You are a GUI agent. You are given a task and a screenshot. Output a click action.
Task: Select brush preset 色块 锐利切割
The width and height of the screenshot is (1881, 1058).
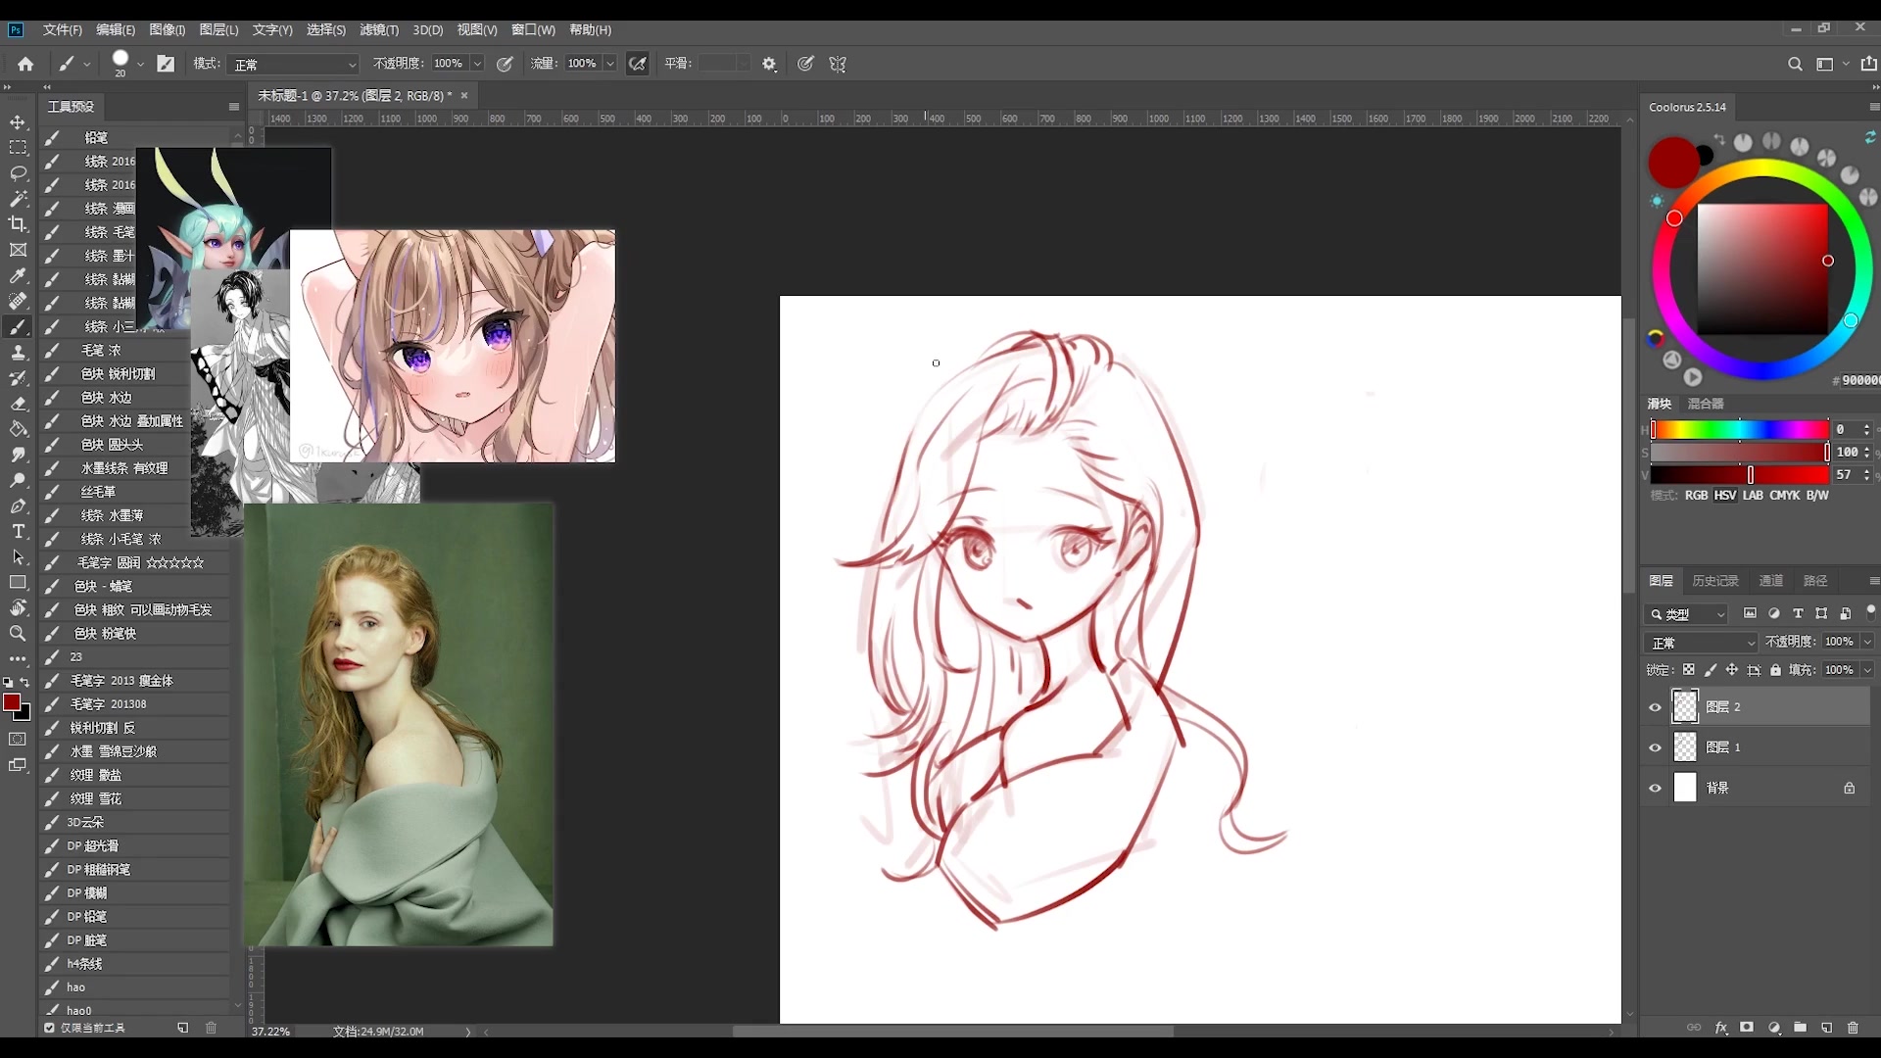(x=116, y=374)
